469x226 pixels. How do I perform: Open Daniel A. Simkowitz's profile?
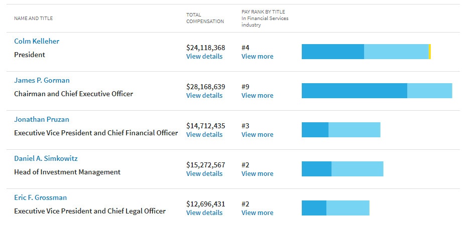pyautogui.click(x=46, y=158)
